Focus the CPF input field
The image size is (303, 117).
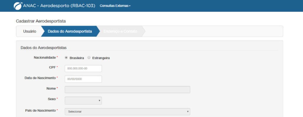[83, 68]
